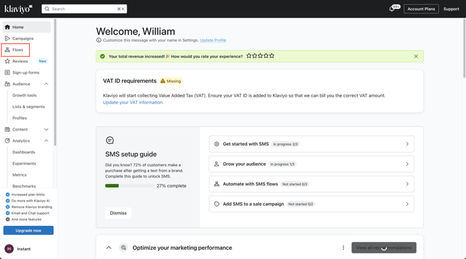The width and height of the screenshot is (466, 259).
Task: Click the Klaviyo logo
Action: point(18,9)
